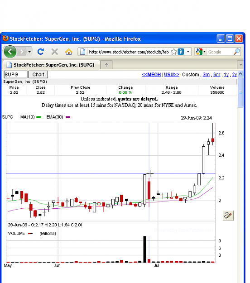
Task: Click the Forward navigation arrow
Action: [x=22, y=52]
